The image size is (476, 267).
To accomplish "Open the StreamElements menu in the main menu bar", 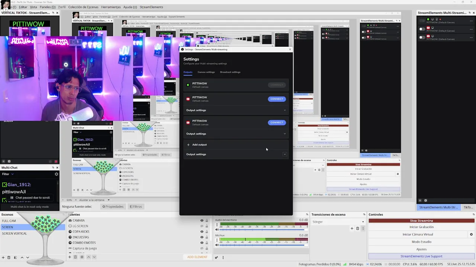I will coord(151,7).
